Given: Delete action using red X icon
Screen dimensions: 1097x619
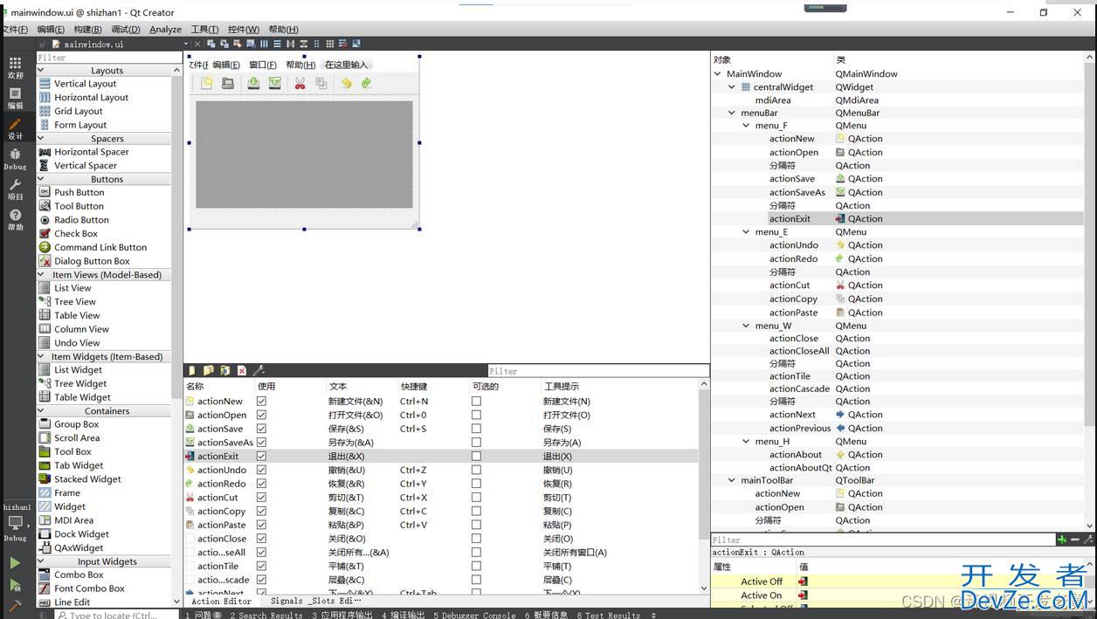Looking at the screenshot, I should pos(242,371).
